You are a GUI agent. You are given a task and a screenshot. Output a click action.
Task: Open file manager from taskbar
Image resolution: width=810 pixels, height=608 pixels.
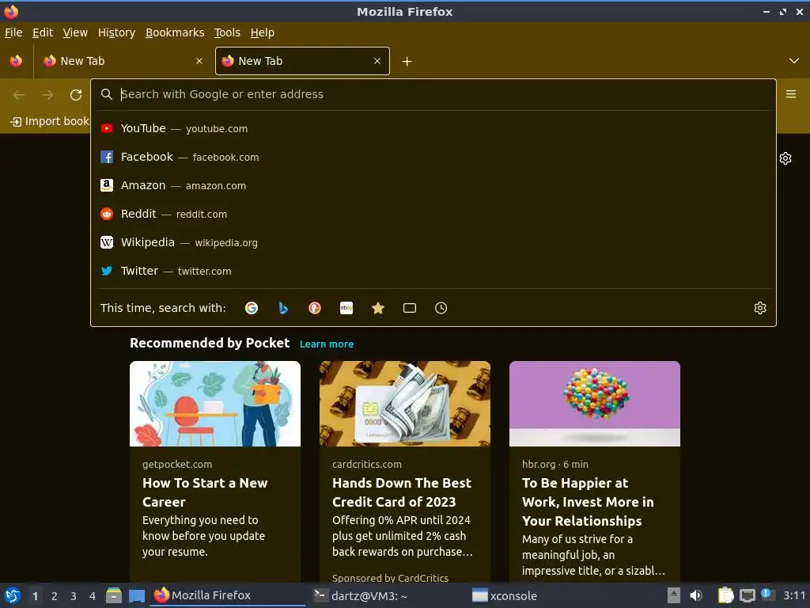(x=114, y=595)
